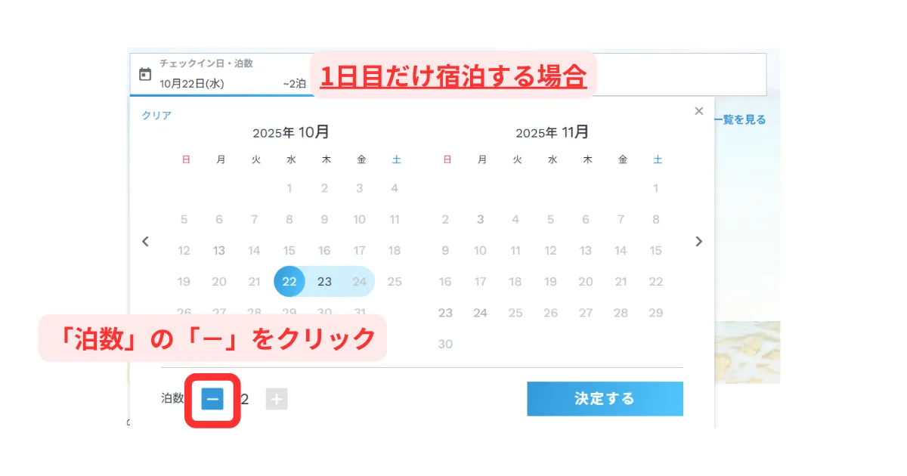Go to previous month with left arrow
This screenshot has height=476, width=907.
tap(146, 242)
